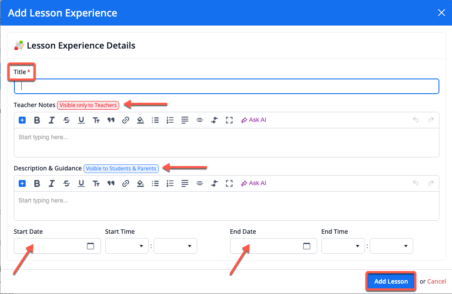The height and width of the screenshot is (294, 452).
Task: Expand Teacher Notes editor to fullscreen
Action: tap(229, 120)
